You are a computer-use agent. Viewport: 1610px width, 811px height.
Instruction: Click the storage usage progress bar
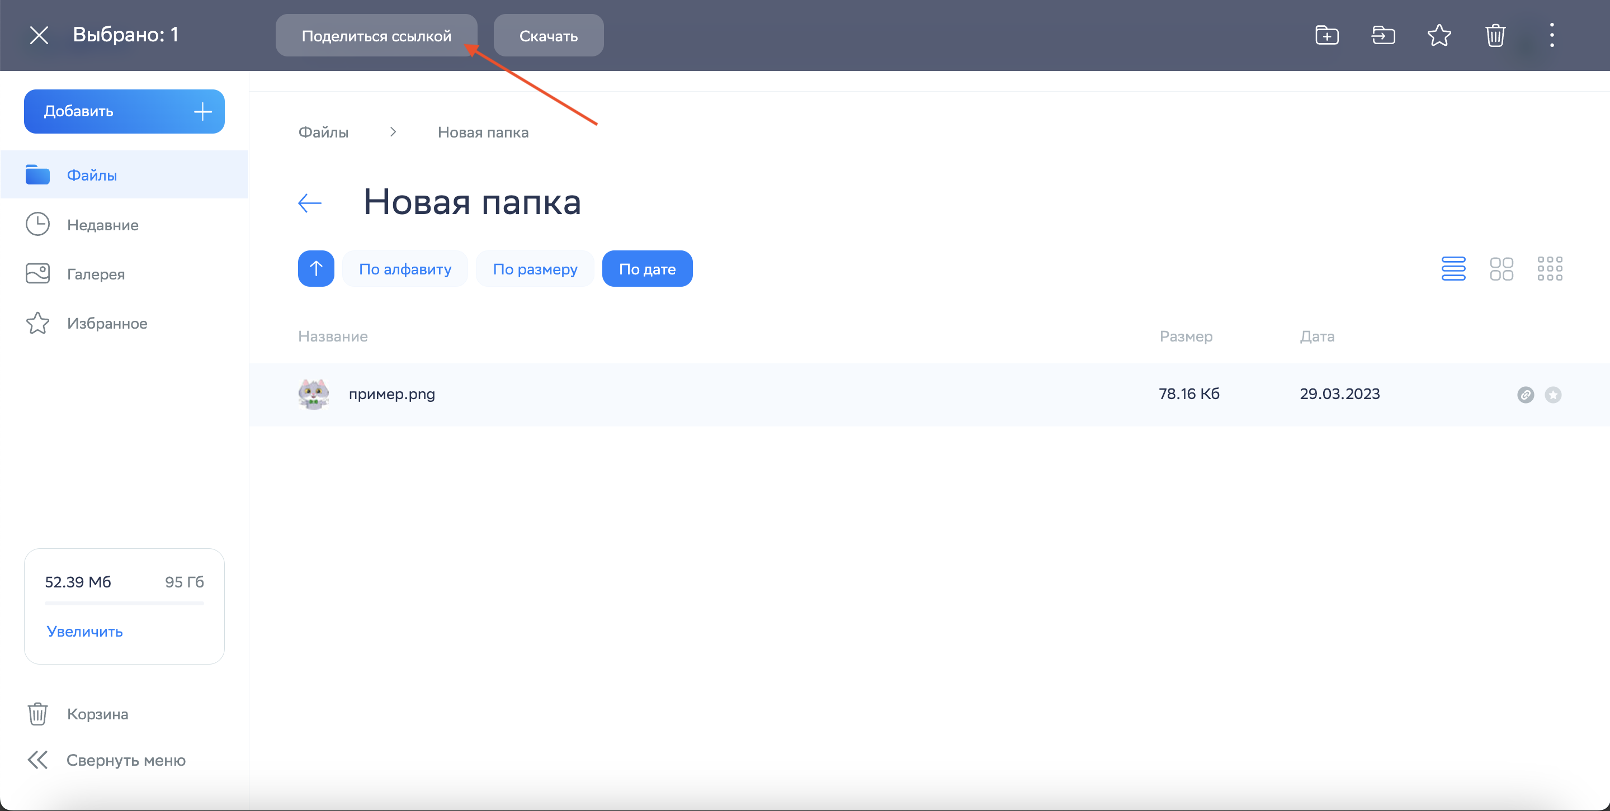tap(124, 603)
